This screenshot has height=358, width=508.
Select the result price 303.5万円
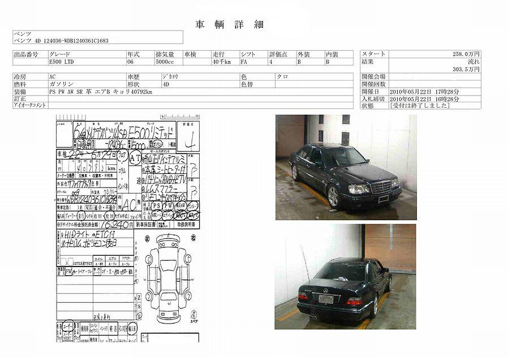466,69
